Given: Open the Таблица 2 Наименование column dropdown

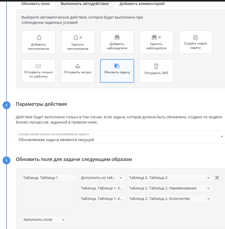Looking at the screenshot, I should pos(170,188).
